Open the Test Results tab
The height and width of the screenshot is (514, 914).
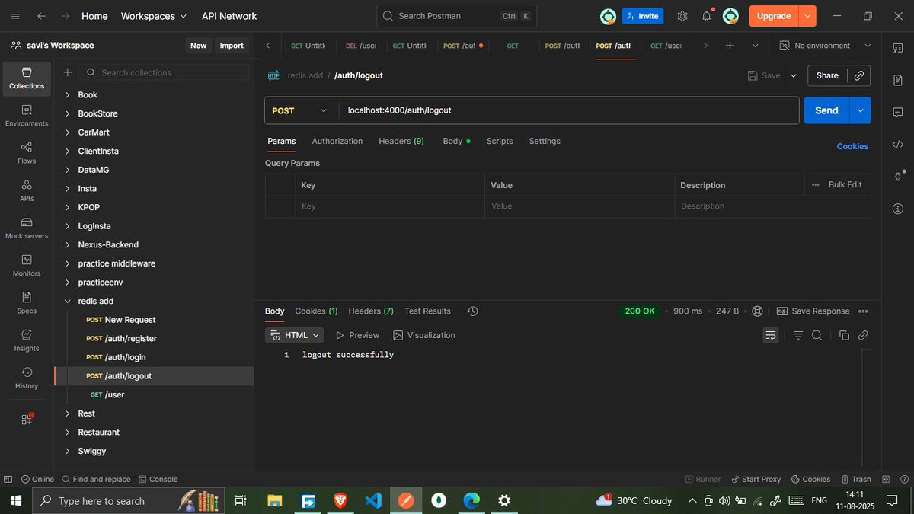tap(427, 311)
